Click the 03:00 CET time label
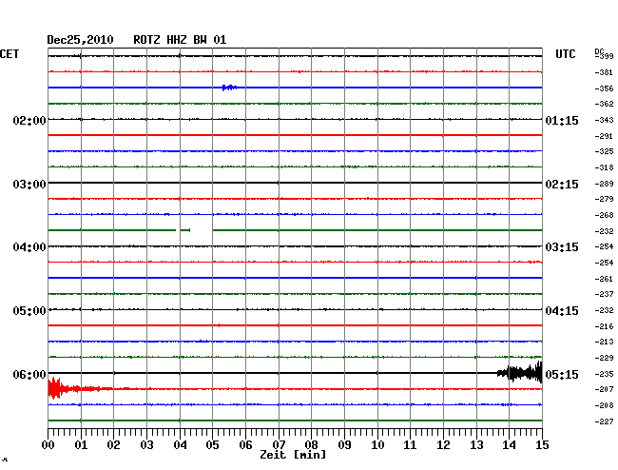Viewport: 618px width, 470px height. click(x=29, y=185)
